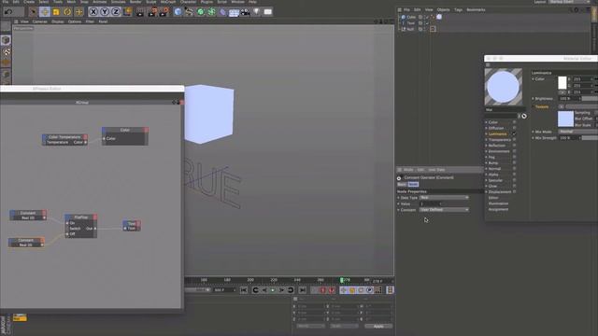
Task: Click the floor environment icon
Action: pyautogui.click(x=234, y=12)
